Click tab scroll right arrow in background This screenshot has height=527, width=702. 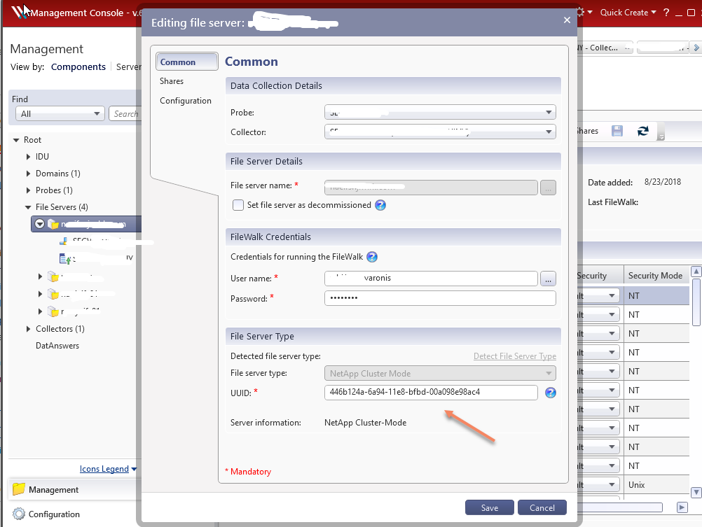tap(696, 48)
